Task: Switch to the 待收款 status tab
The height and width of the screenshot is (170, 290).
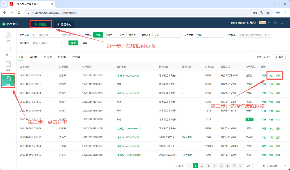Action: point(33,57)
